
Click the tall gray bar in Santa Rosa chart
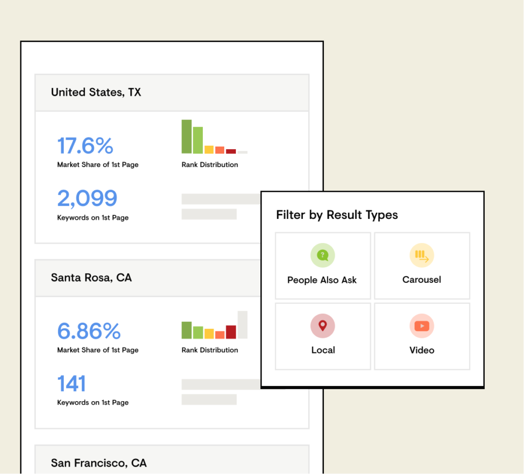[242, 325]
